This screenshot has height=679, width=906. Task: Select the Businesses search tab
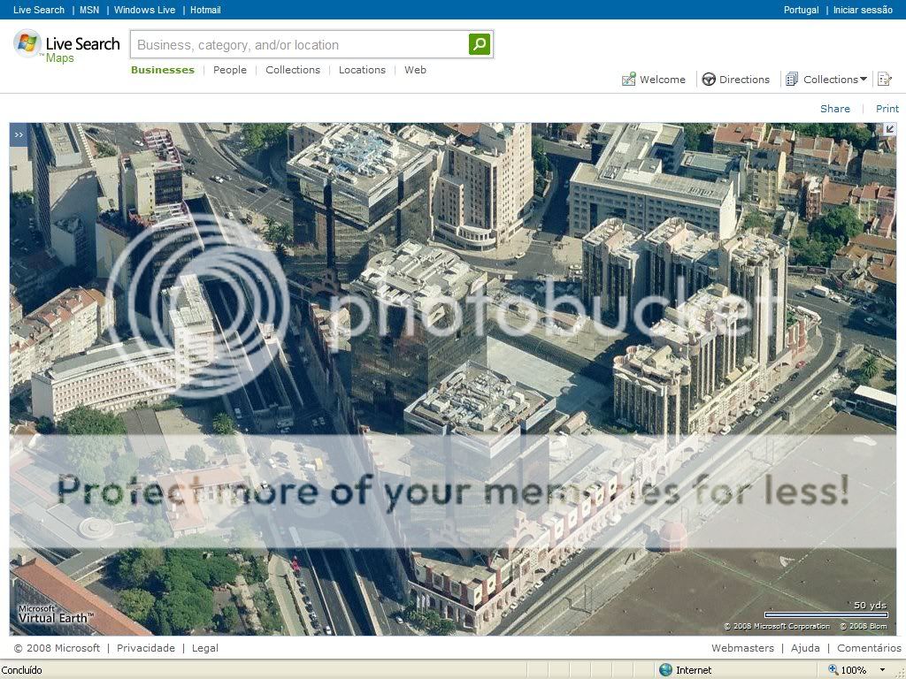(x=163, y=70)
